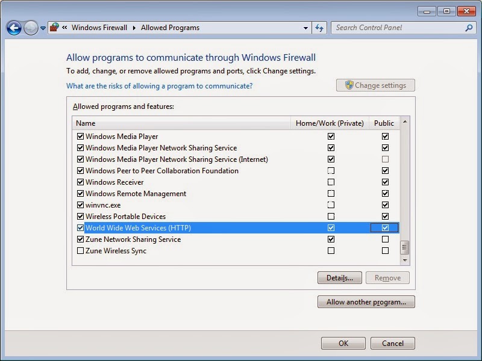Uncheck Windows Media Player Network Sharing Service name checkbox
Image resolution: width=482 pixels, height=361 pixels.
coord(80,147)
